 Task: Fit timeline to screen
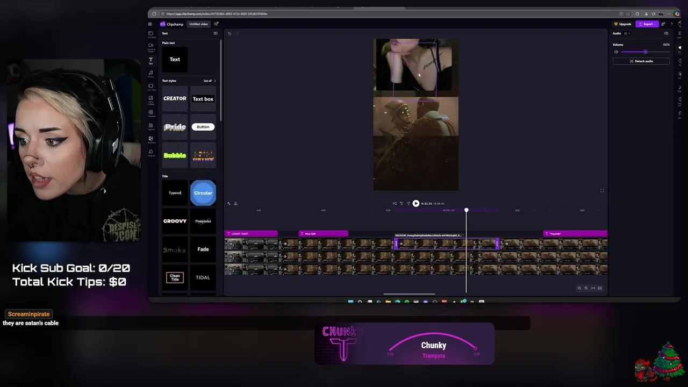tap(593, 288)
